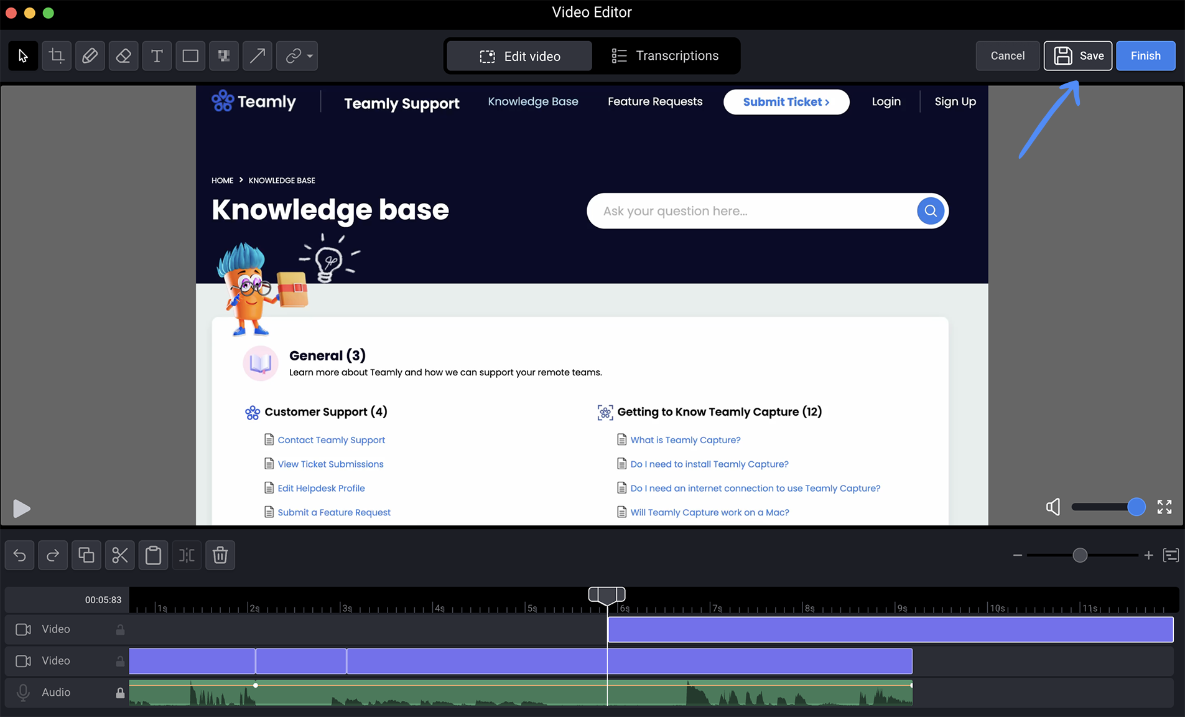
Task: Select first clip on second video track
Action: pyautogui.click(x=192, y=661)
